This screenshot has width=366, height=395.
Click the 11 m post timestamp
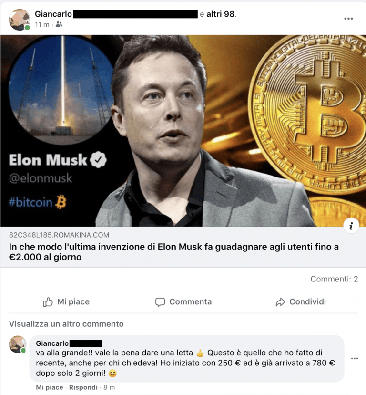(x=42, y=25)
